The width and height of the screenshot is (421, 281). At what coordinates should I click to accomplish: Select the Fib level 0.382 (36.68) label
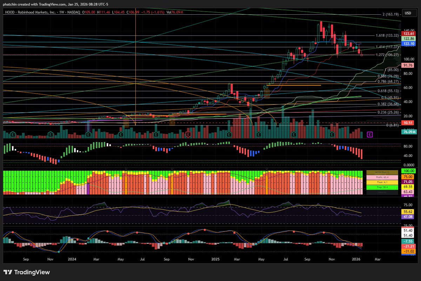pos(387,104)
